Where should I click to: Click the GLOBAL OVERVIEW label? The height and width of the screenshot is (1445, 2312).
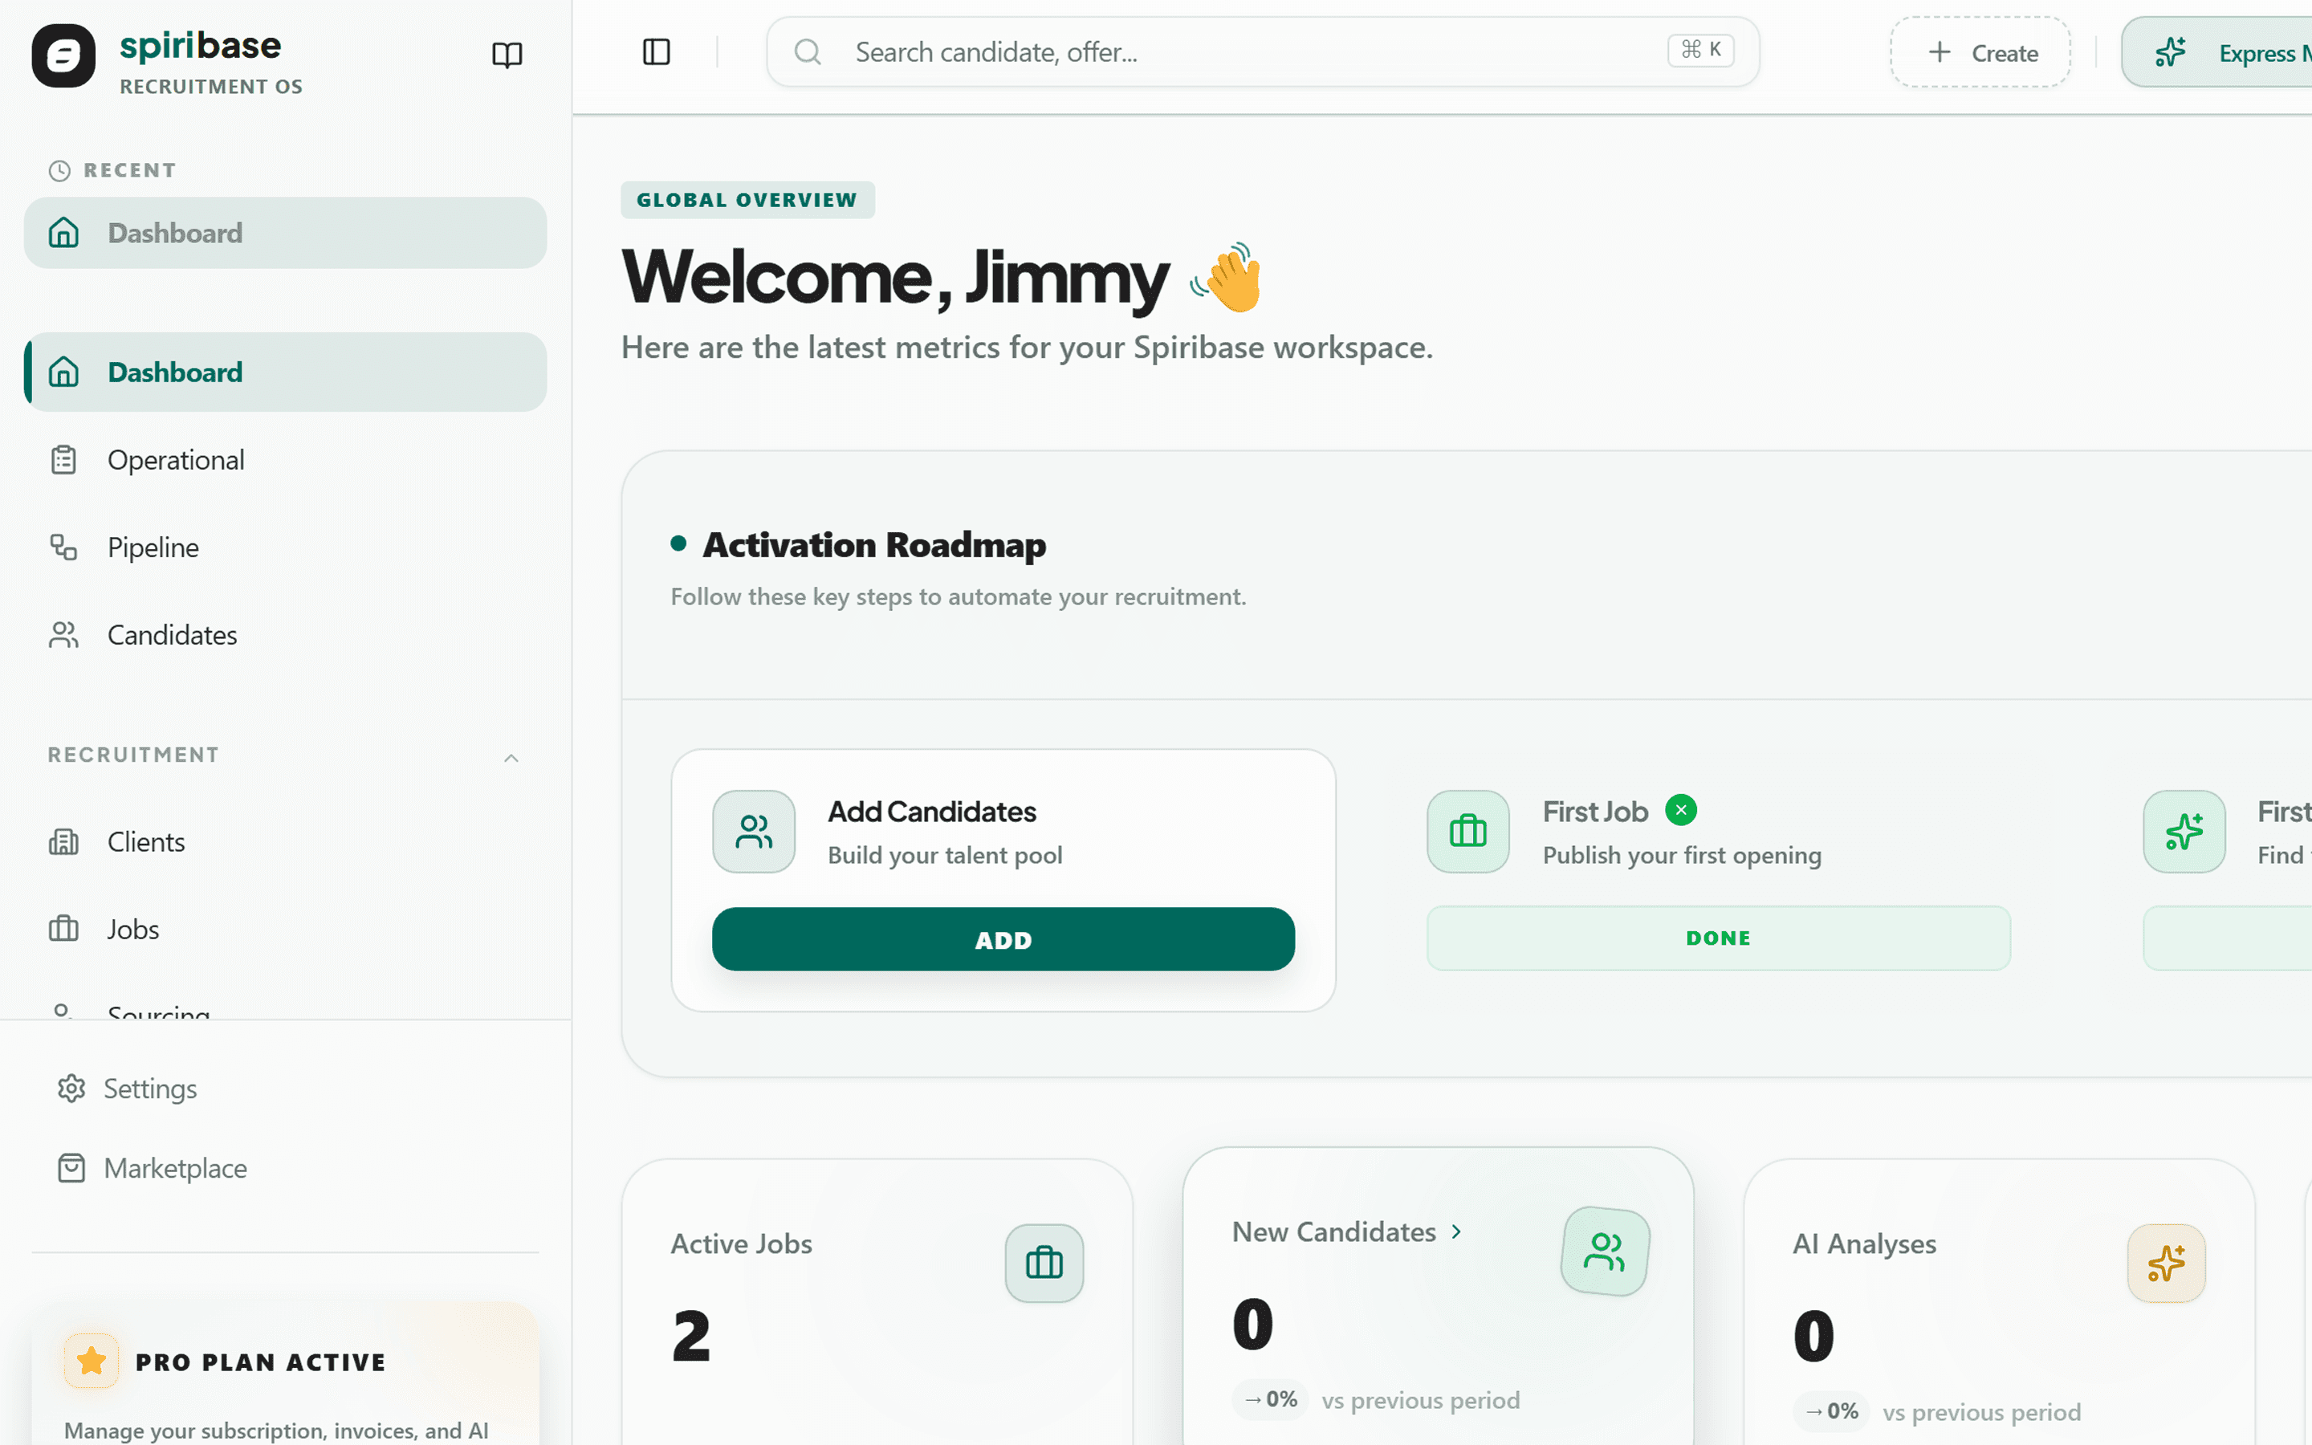[x=747, y=200]
